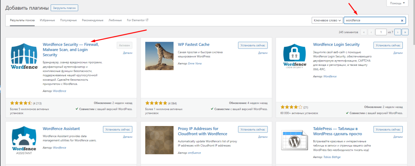
Task: Open Детали for TablePress
Action: 398,137
